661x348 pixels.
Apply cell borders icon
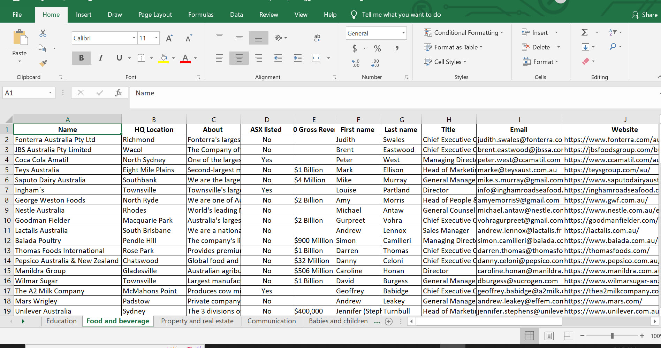coord(141,58)
